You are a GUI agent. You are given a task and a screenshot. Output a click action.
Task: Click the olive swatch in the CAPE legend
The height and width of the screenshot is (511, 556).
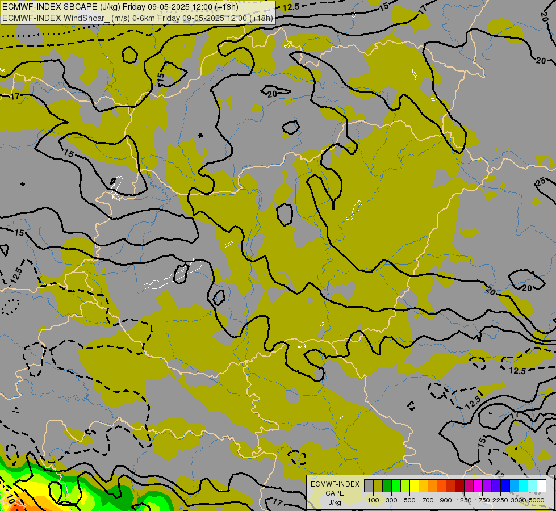tap(378, 485)
